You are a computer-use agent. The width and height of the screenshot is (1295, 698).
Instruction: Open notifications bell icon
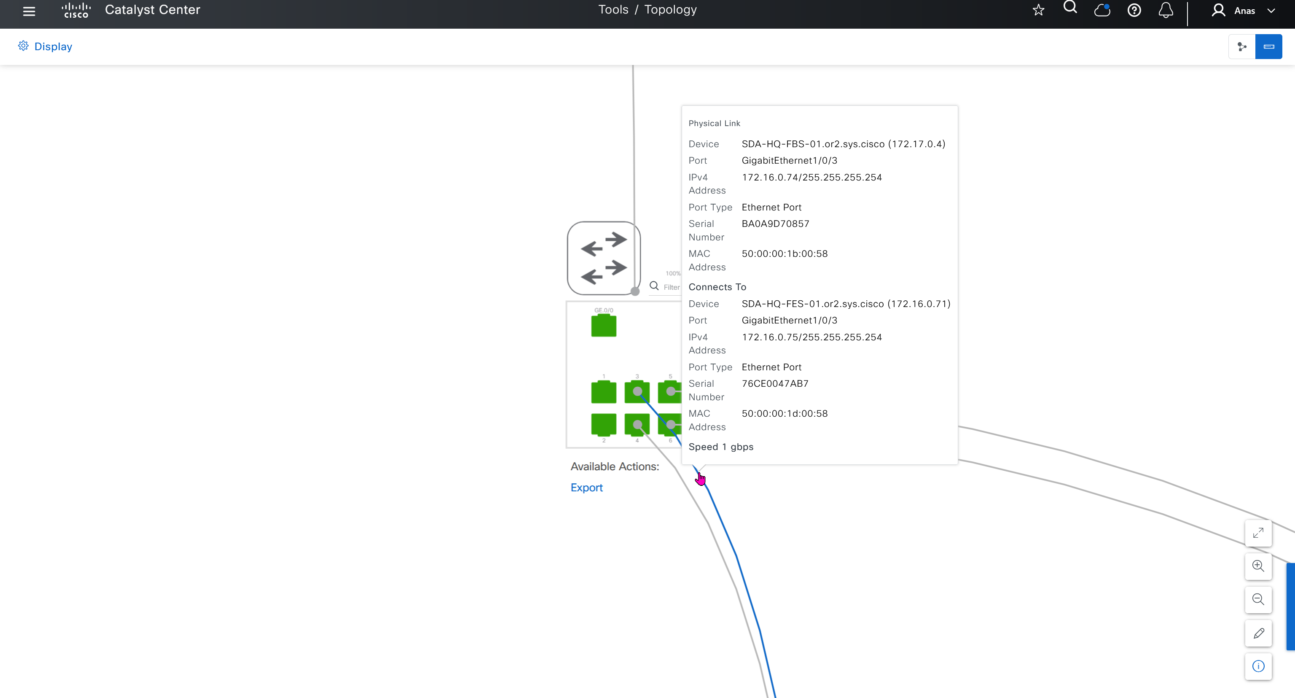tap(1166, 11)
